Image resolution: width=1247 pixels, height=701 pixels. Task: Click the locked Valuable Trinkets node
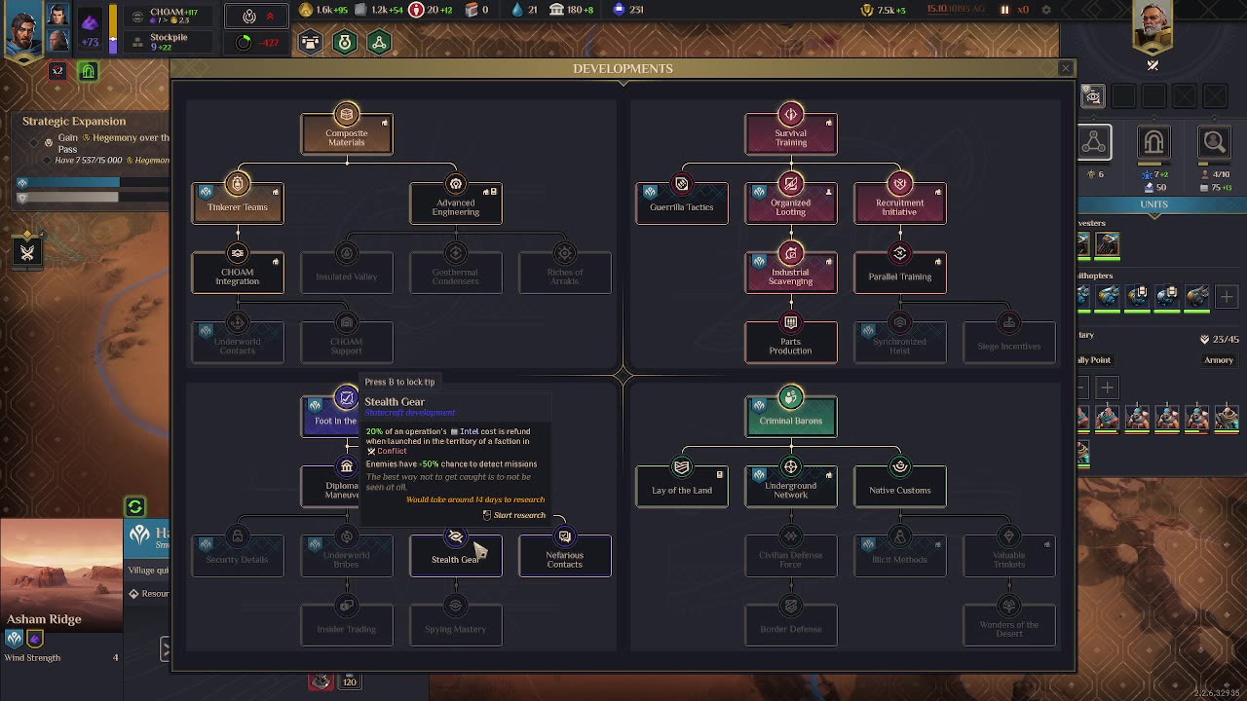[1009, 556]
